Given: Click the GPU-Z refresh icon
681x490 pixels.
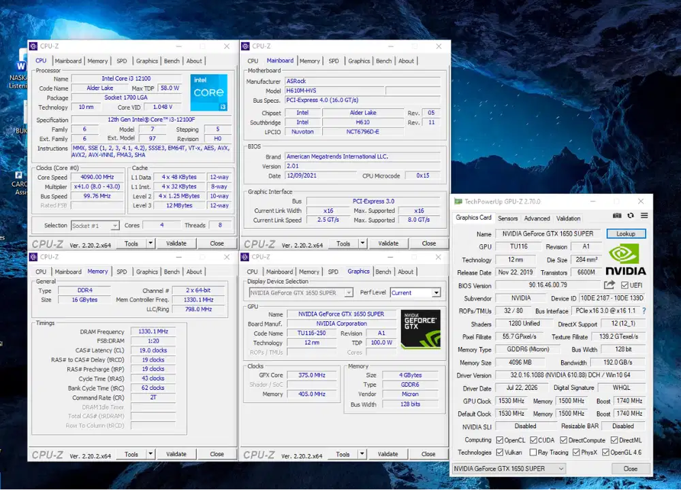Looking at the screenshot, I should coord(631,216).
